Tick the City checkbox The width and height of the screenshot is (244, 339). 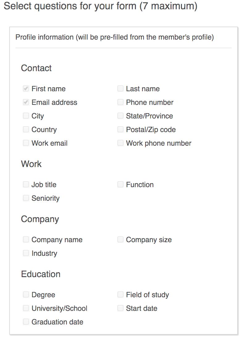point(26,116)
